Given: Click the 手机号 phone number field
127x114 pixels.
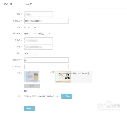Looking at the screenshot, I should pyautogui.click(x=39, y=40).
